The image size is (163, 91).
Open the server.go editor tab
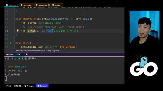pos(27,5)
